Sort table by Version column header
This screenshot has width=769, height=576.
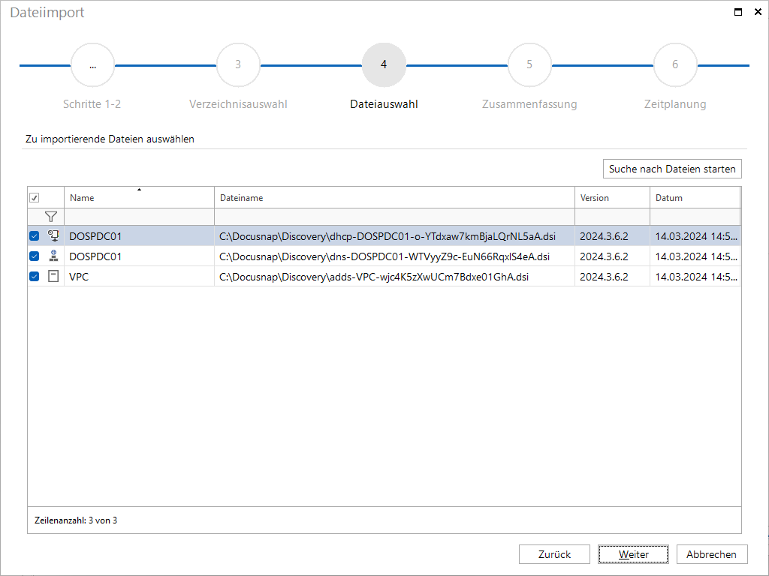[x=612, y=197]
